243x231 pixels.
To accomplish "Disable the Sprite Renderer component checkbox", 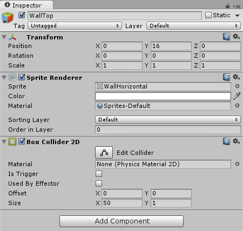I will tap(22, 77).
